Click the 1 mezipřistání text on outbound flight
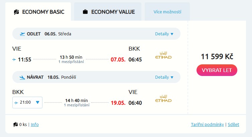Viewport: 252px width, 137px height. 71,62
